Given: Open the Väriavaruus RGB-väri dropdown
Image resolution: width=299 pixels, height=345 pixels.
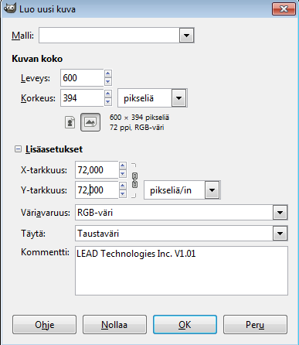Looking at the screenshot, I should point(280,213).
